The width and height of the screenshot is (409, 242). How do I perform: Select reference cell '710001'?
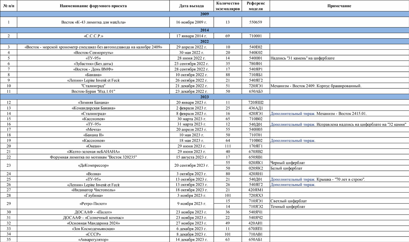coord(256,36)
